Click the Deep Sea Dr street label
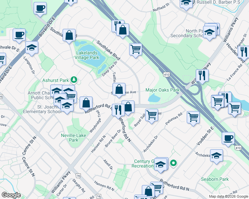This screenshot has width=249, height=199. click(110, 69)
